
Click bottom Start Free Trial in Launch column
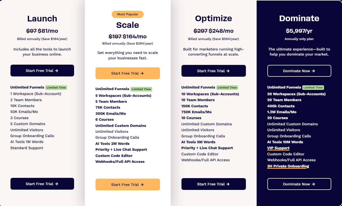pos(42,184)
